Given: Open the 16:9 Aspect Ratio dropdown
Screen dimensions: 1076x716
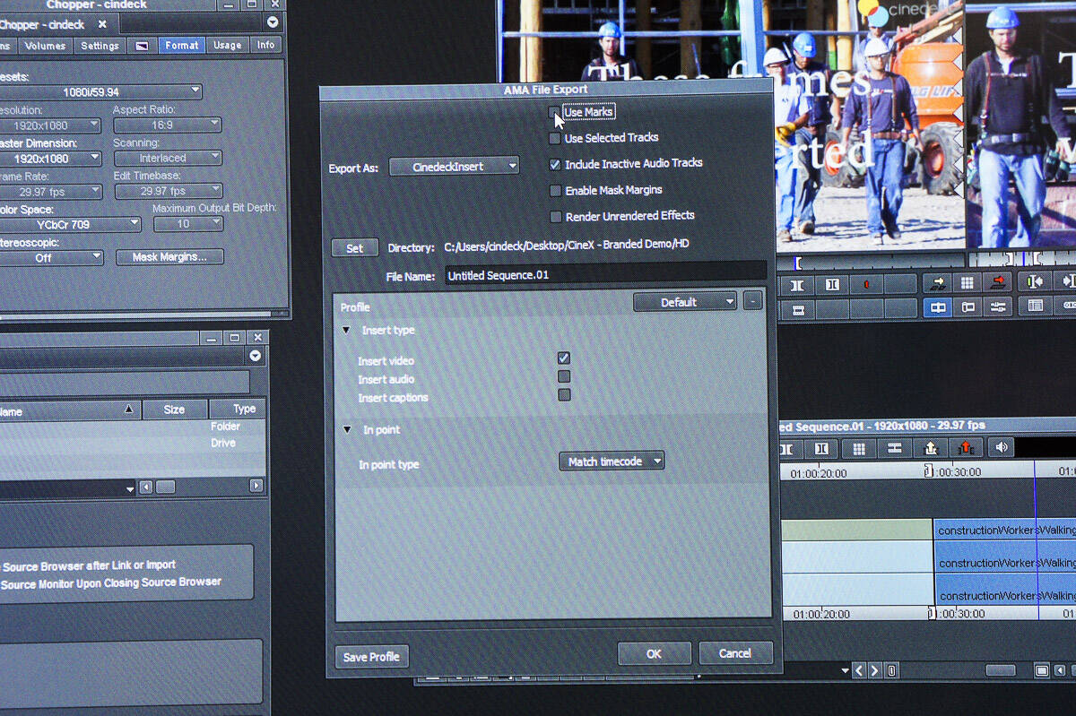Looking at the screenshot, I should [x=167, y=125].
